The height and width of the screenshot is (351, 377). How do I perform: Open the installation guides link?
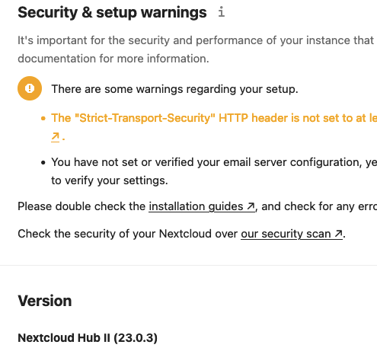pyautogui.click(x=202, y=206)
